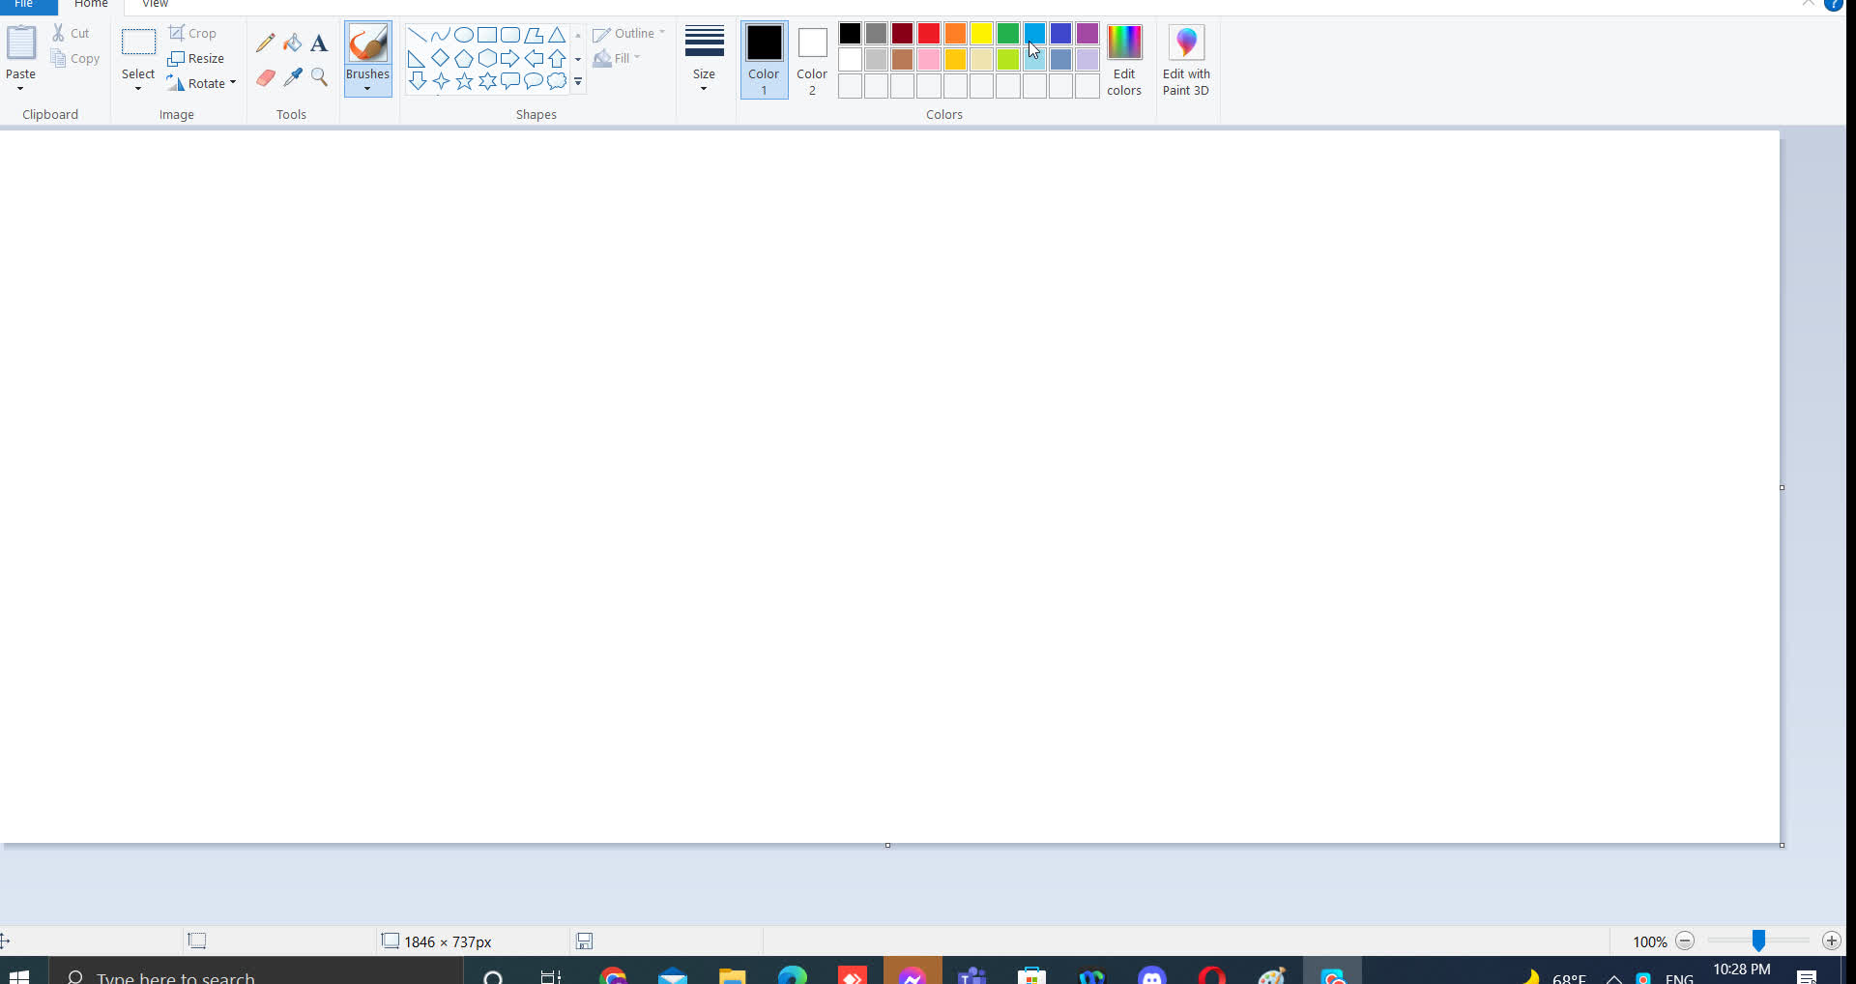
Task: Choose the Triangle shape
Action: point(557,35)
